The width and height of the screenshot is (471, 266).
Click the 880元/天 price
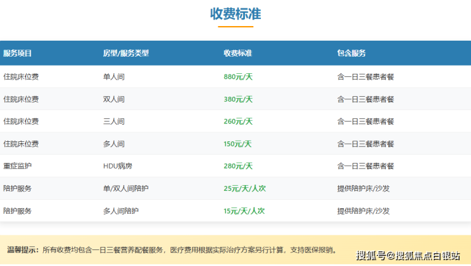[238, 76]
